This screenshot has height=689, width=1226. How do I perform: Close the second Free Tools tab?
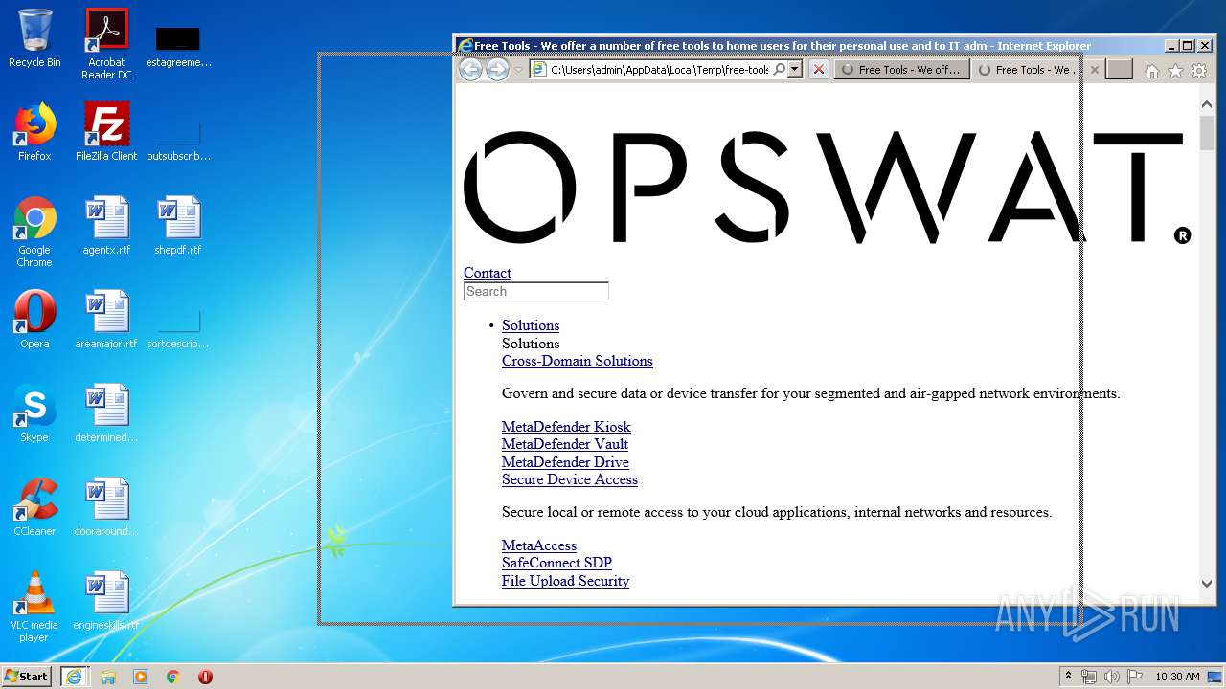[1095, 70]
